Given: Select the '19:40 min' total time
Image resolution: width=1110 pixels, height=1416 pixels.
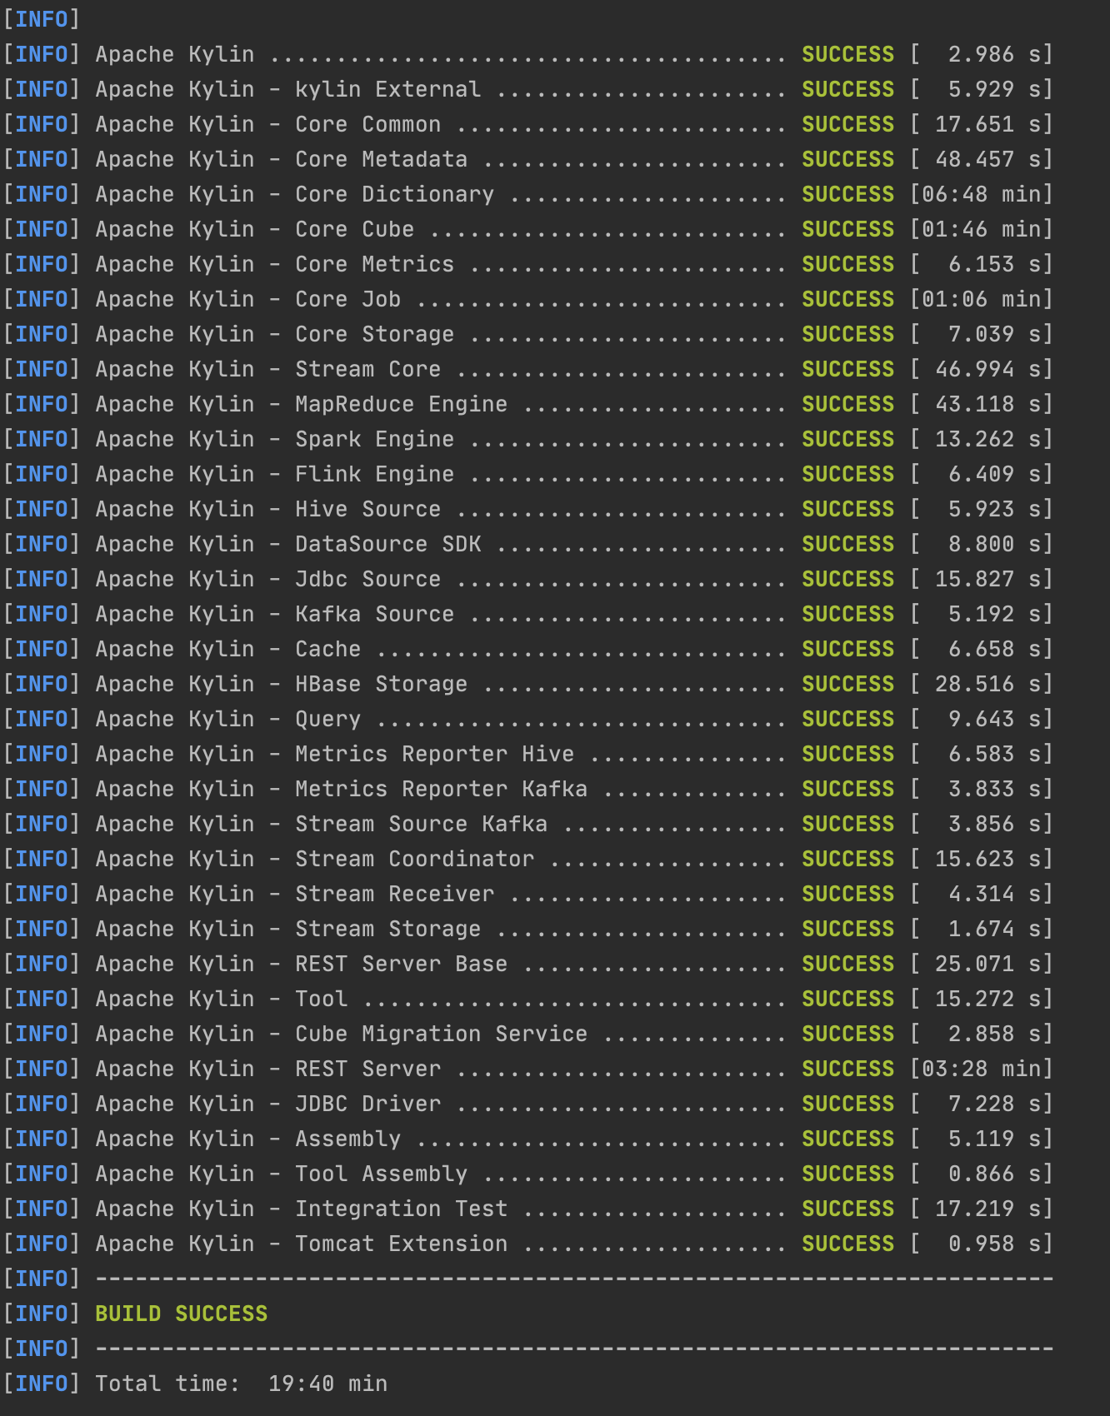Looking at the screenshot, I should pyautogui.click(x=327, y=1384).
